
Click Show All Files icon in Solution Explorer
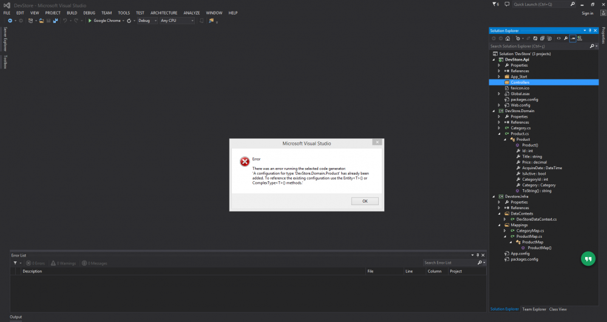click(x=549, y=38)
